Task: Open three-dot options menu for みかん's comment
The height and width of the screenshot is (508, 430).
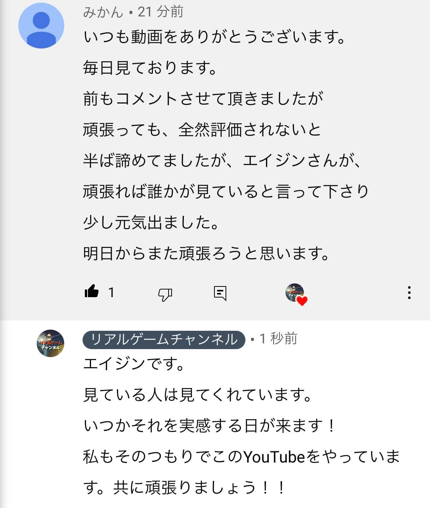Action: coord(409,293)
